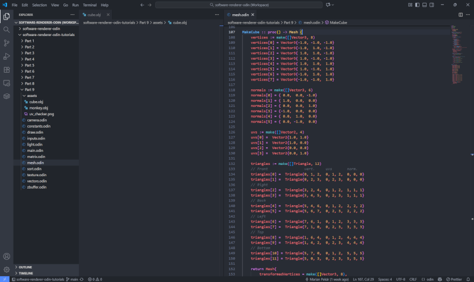
Task: Open the Help menu
Action: tap(105, 5)
